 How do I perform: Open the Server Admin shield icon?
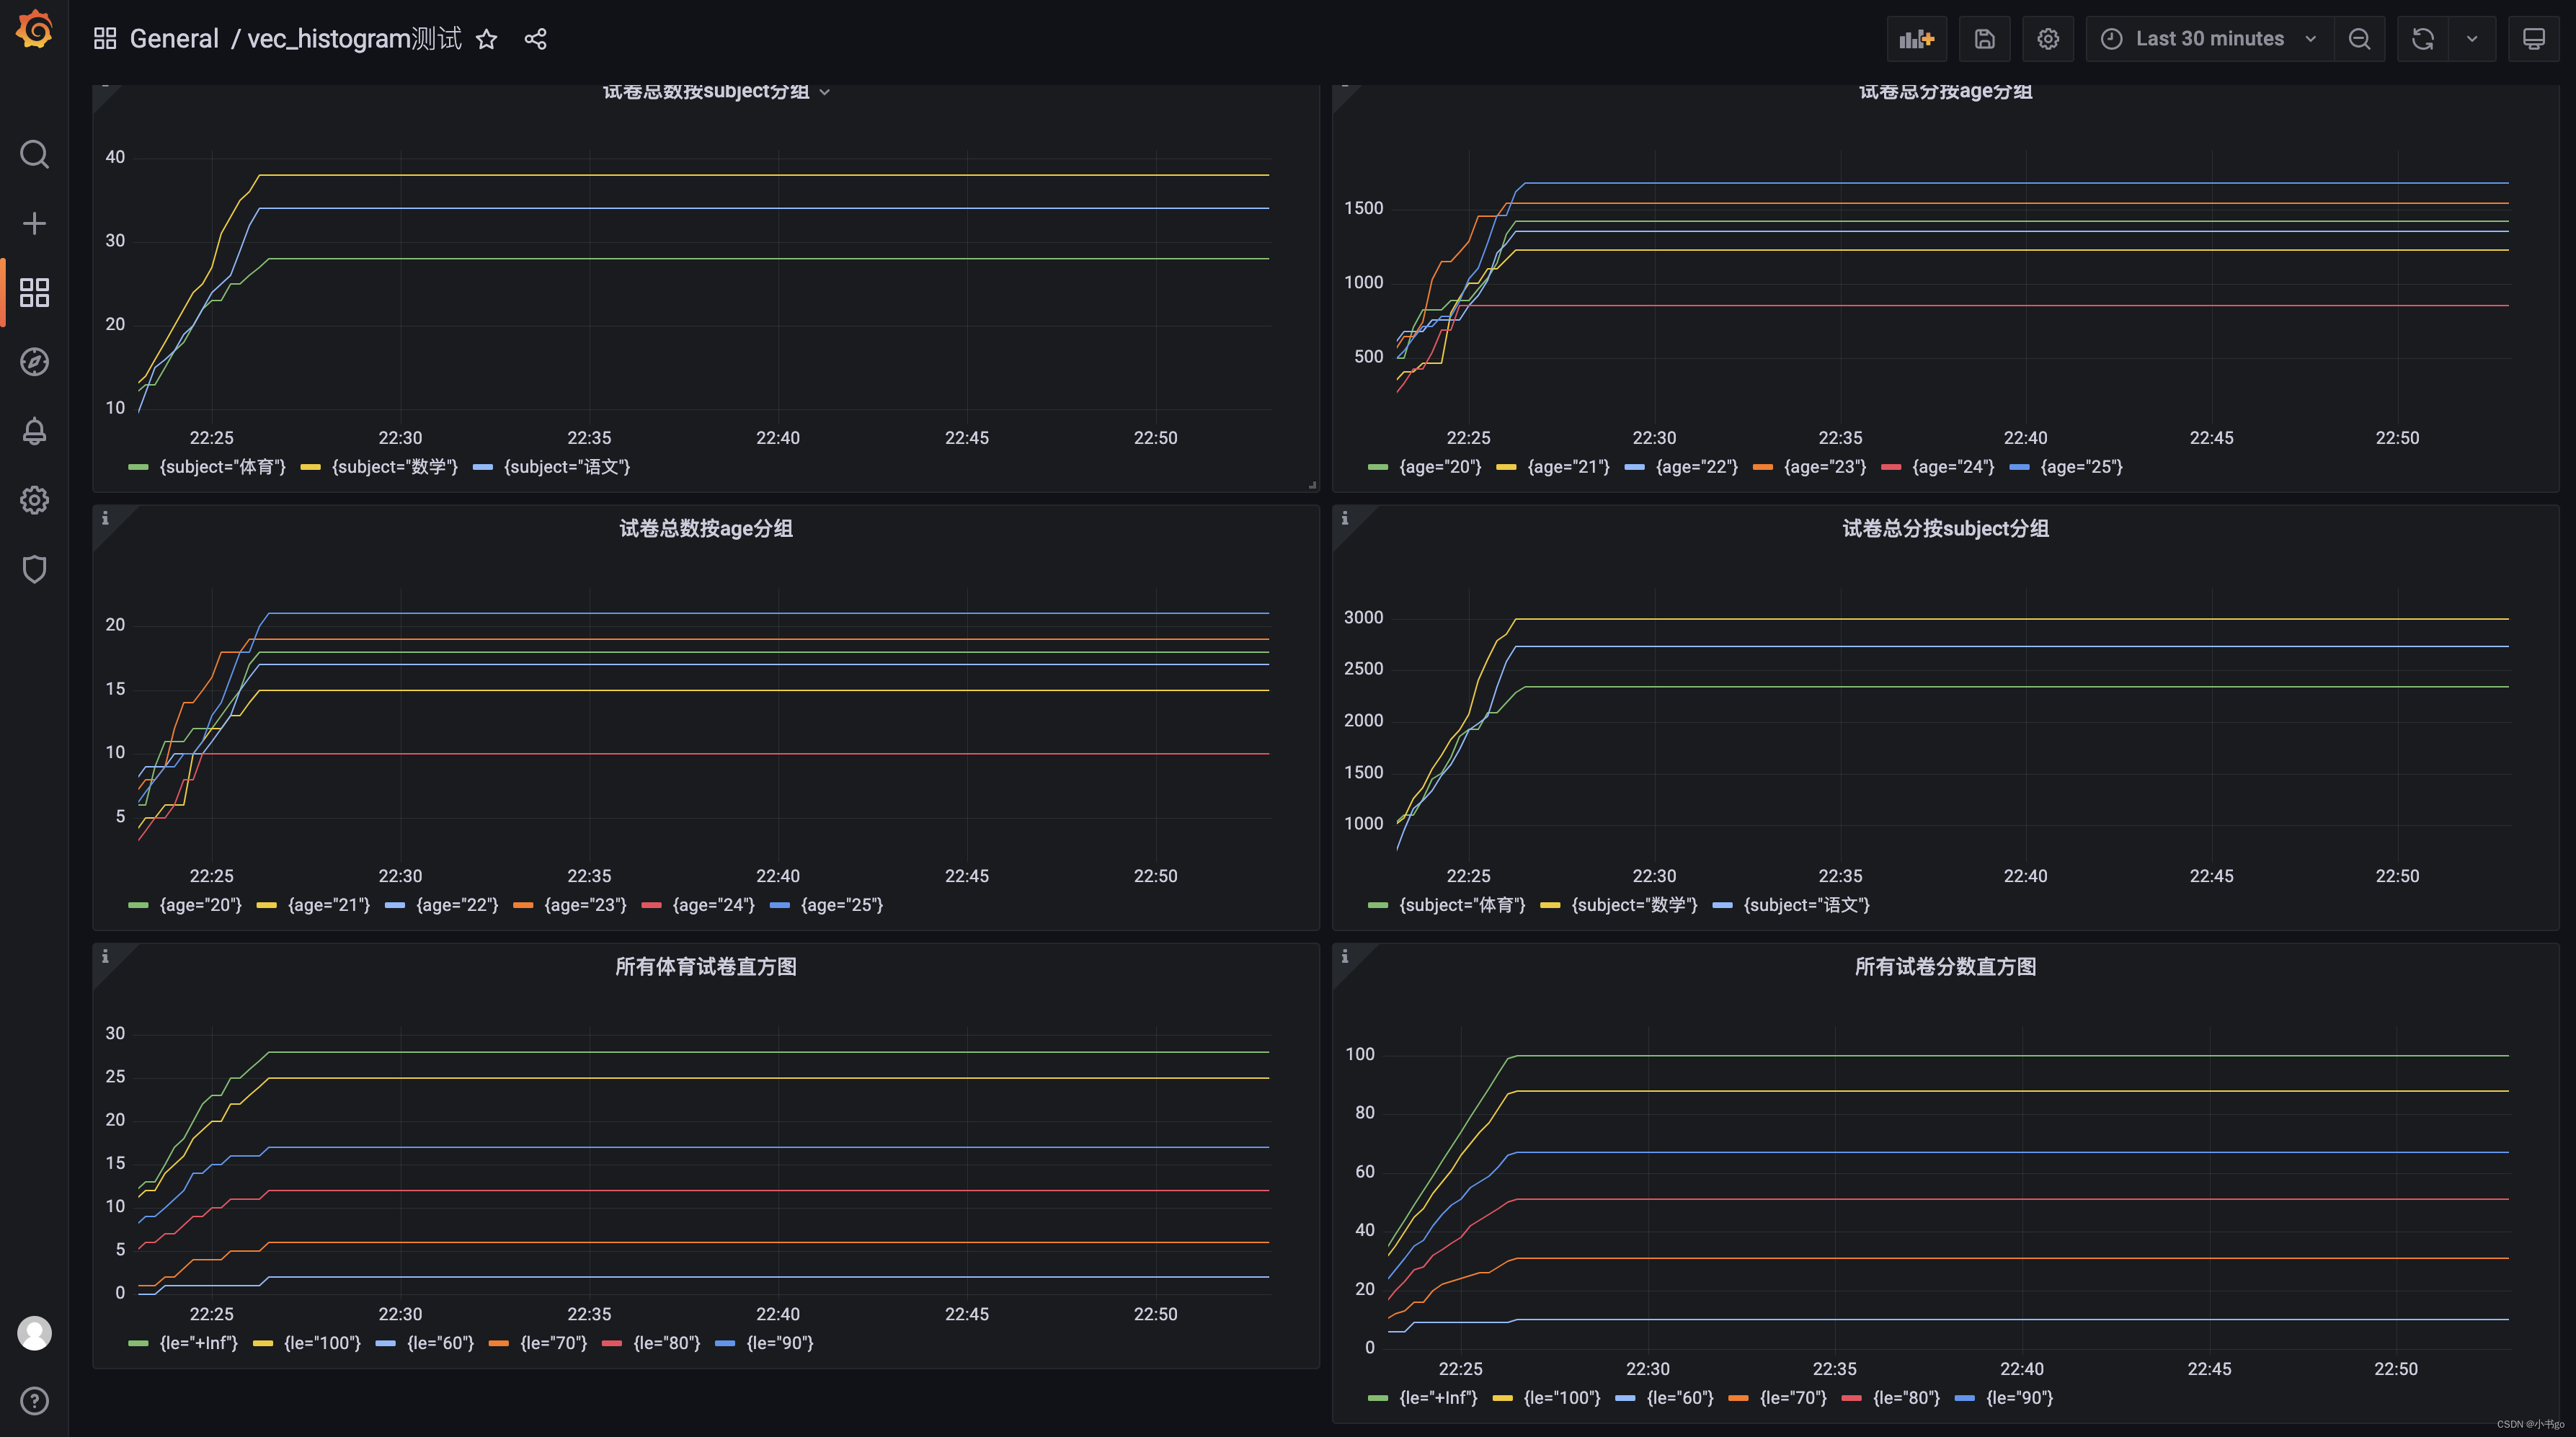point(34,569)
